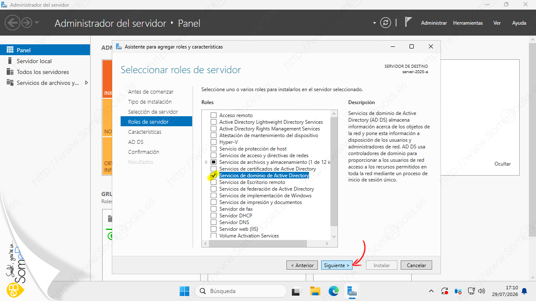This screenshot has height=301, width=536.
Task: Open the Administrar menu
Action: [434, 23]
